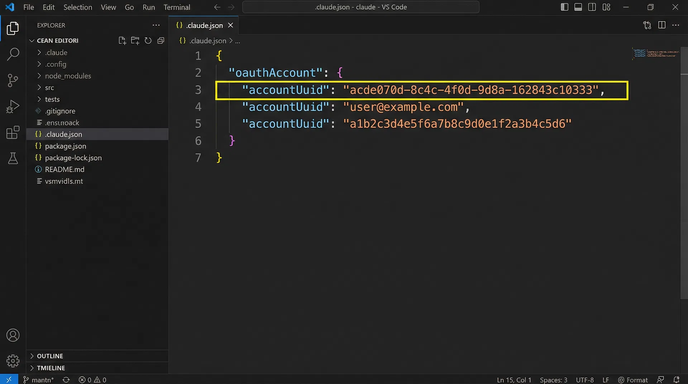This screenshot has height=384, width=688.
Task: Toggle the primary side bar
Action: (x=564, y=7)
